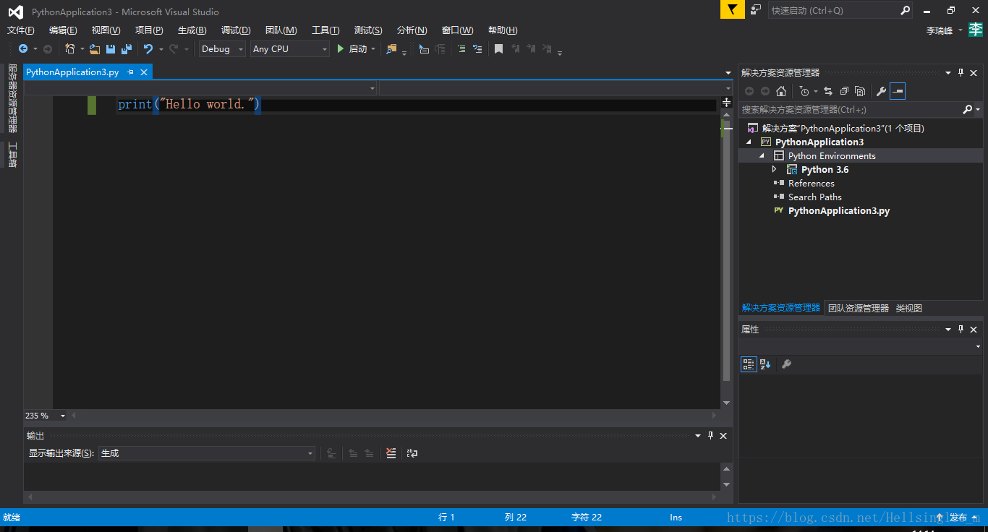This screenshot has width=988, height=532.
Task: Click the search magnifier in Solution Explorer
Action: pos(968,110)
